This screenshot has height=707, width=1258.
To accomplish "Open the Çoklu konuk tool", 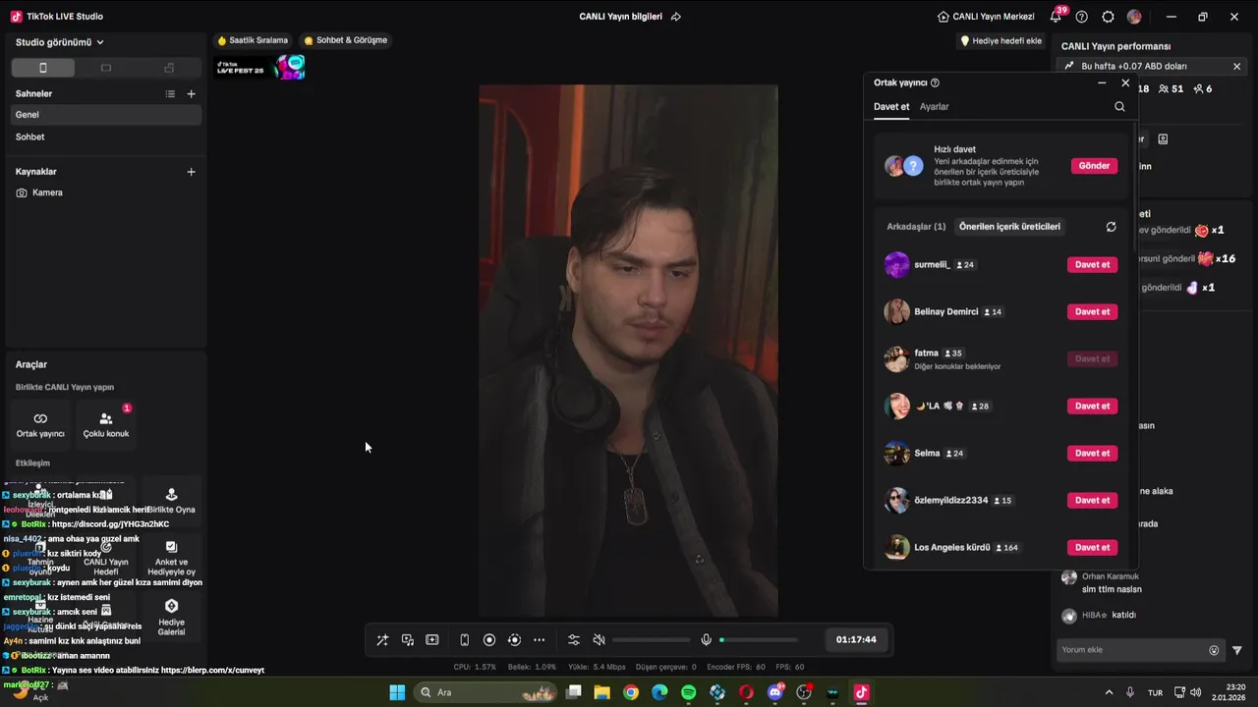I will coord(106,424).
